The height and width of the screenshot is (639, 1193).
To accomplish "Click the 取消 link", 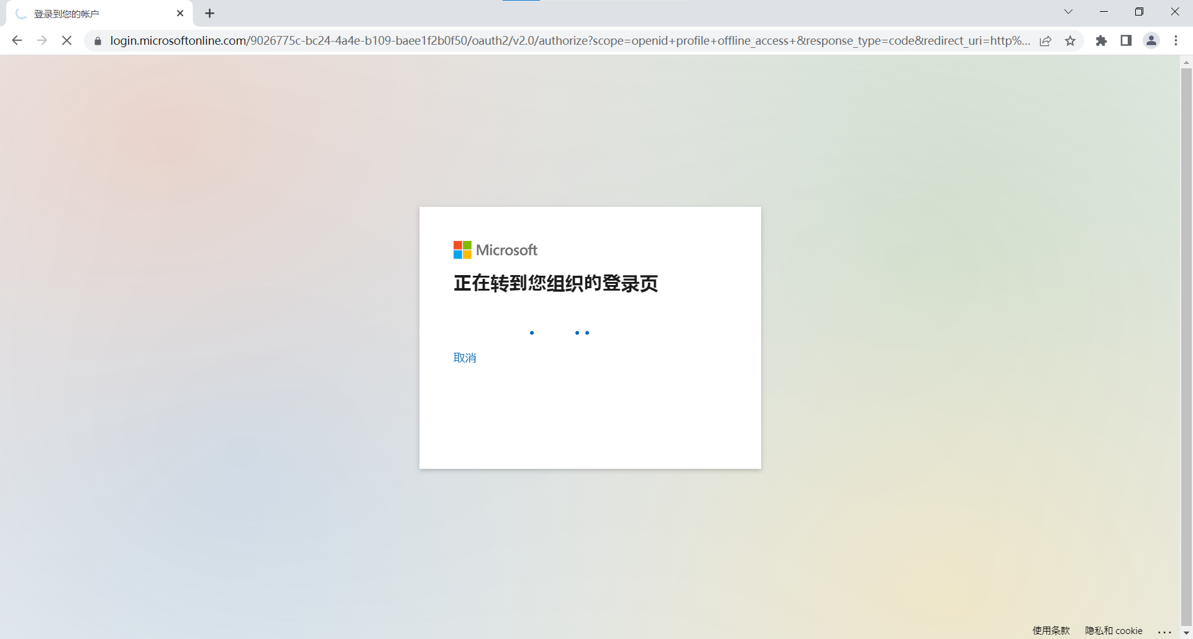I will (x=465, y=358).
